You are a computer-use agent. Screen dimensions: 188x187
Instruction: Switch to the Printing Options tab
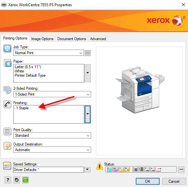point(15,38)
